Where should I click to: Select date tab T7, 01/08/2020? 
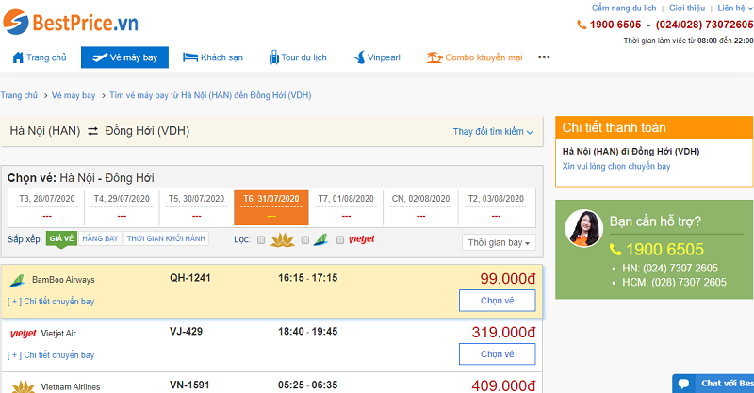(x=346, y=207)
